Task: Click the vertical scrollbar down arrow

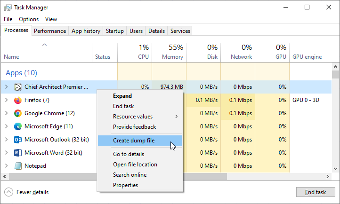Action: pyautogui.click(x=335, y=169)
